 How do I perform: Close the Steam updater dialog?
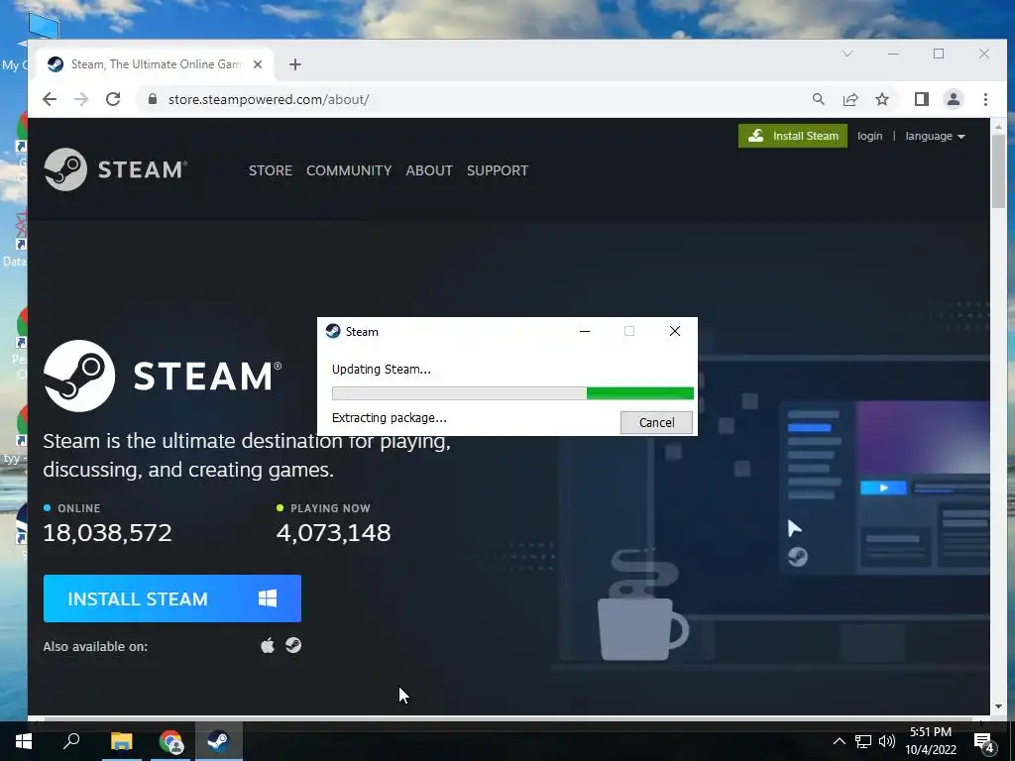(674, 331)
